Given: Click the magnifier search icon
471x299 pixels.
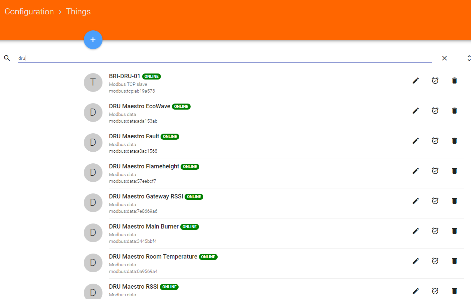Looking at the screenshot, I should coord(7,58).
